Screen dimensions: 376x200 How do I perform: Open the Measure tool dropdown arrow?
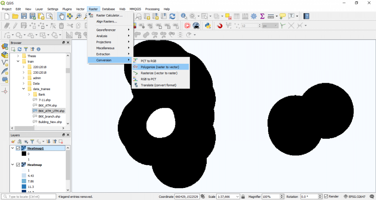click(277, 16)
